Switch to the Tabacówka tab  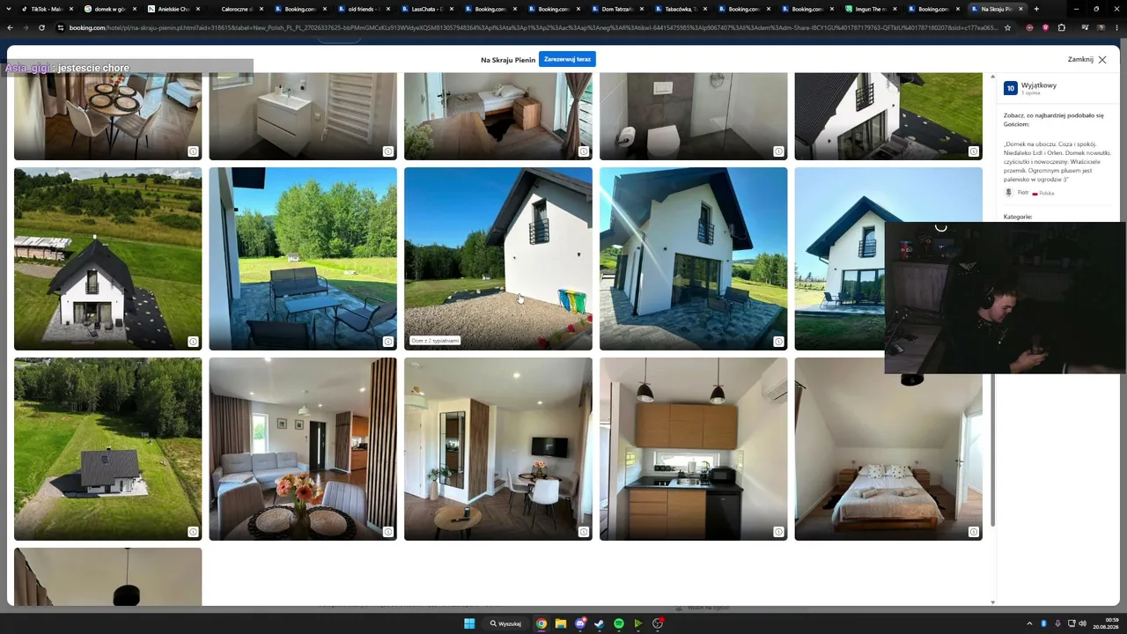(x=681, y=9)
